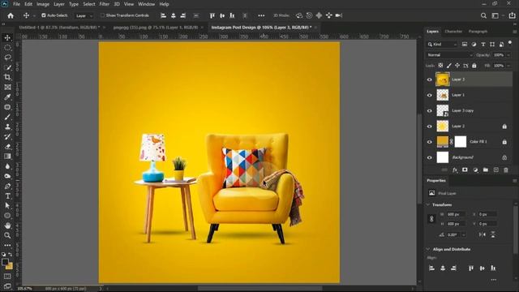
Task: Toggle the Auto-Select checkbox
Action: click(x=43, y=15)
